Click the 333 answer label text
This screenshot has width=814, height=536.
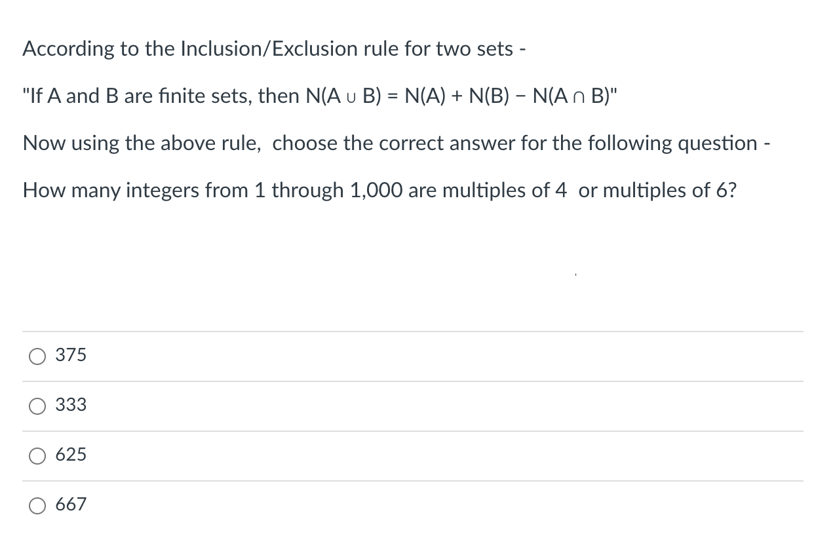[71, 406]
